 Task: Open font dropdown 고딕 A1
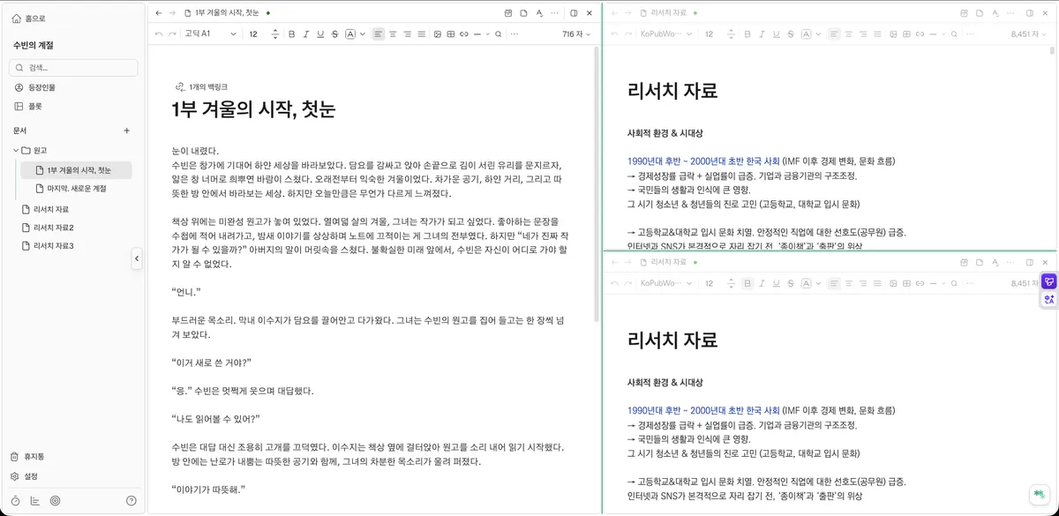211,34
